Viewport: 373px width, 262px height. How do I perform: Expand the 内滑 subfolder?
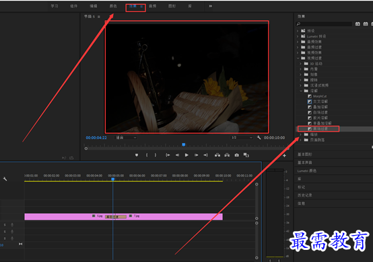[301, 69]
